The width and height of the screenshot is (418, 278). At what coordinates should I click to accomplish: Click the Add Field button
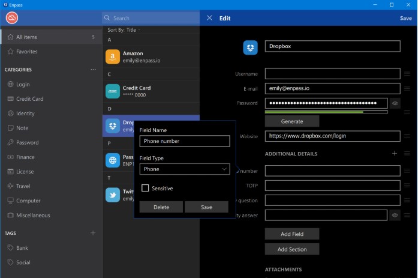(291, 234)
